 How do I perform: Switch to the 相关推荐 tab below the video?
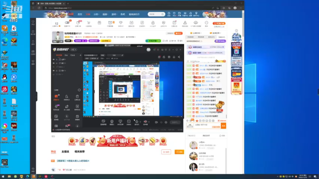[x=79, y=152]
